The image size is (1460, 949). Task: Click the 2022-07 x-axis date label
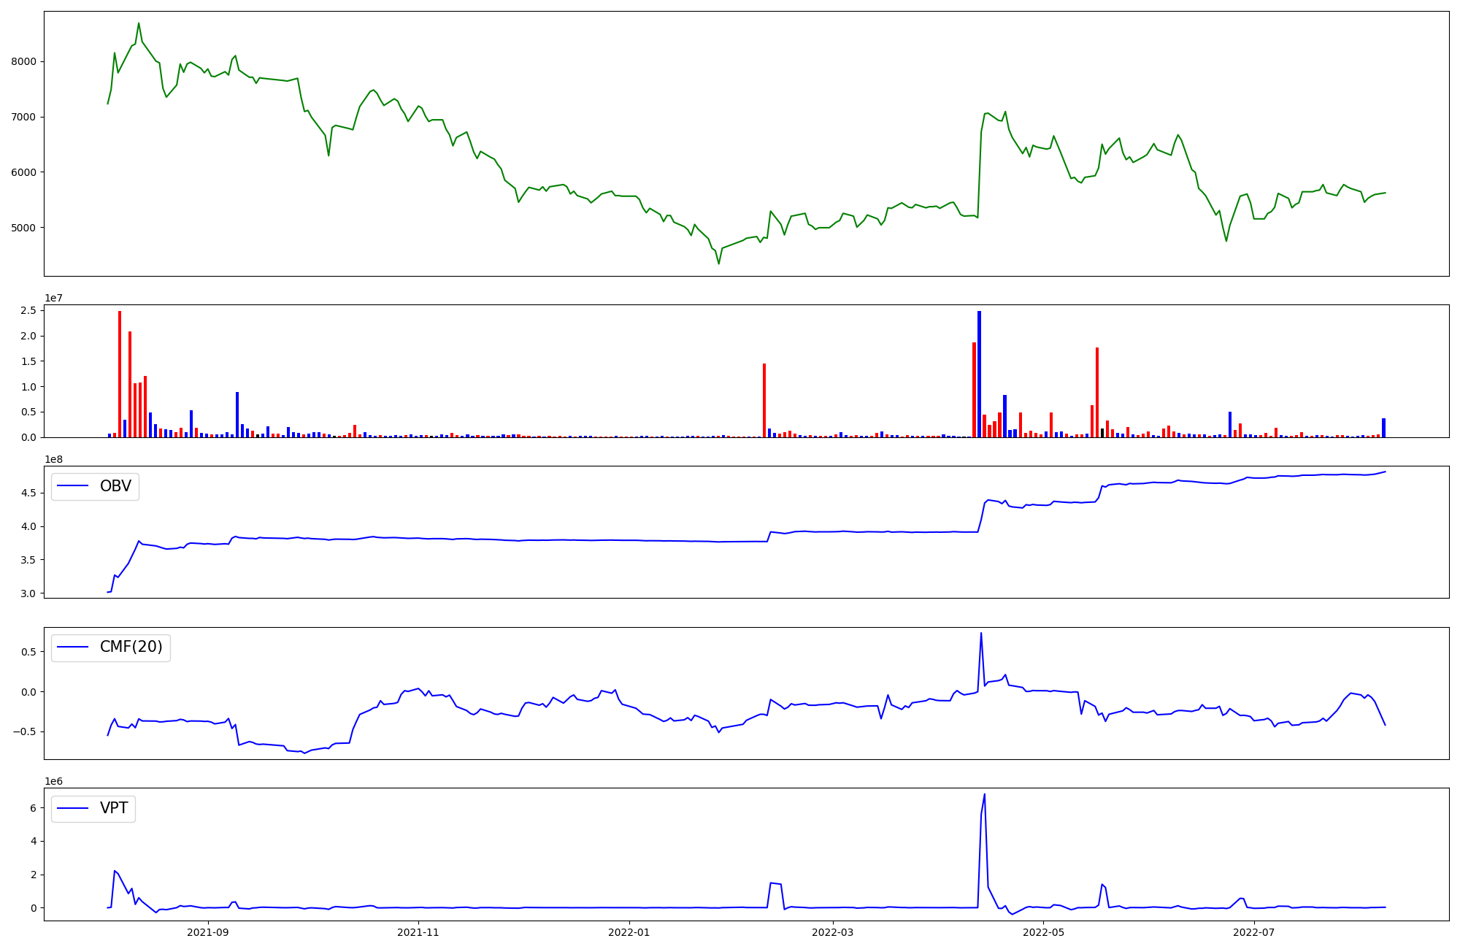pyautogui.click(x=1253, y=932)
